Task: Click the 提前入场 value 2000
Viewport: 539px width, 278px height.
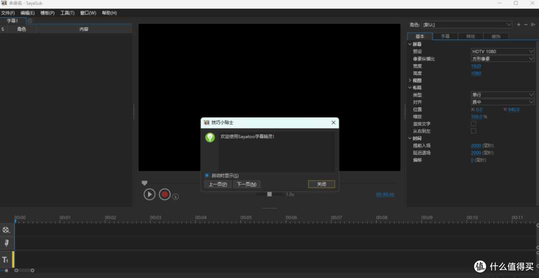Action: [476, 146]
